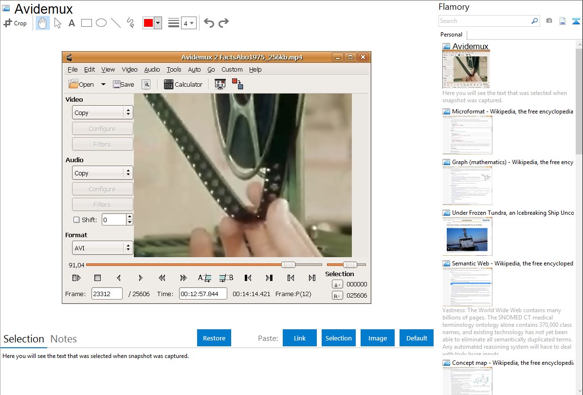The height and width of the screenshot is (395, 583).
Task: Click the document page icon in Flamory
Action: coord(563,21)
